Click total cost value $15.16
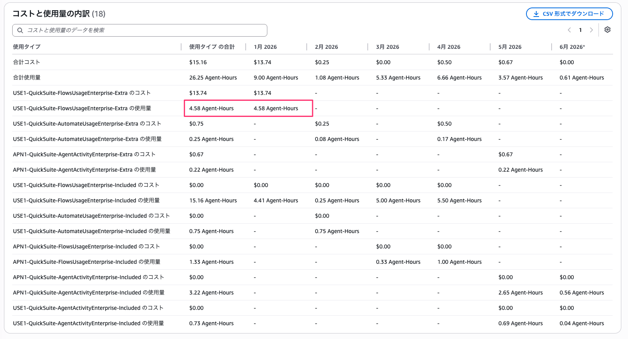Viewport: 628px width, 339px height. pos(198,62)
